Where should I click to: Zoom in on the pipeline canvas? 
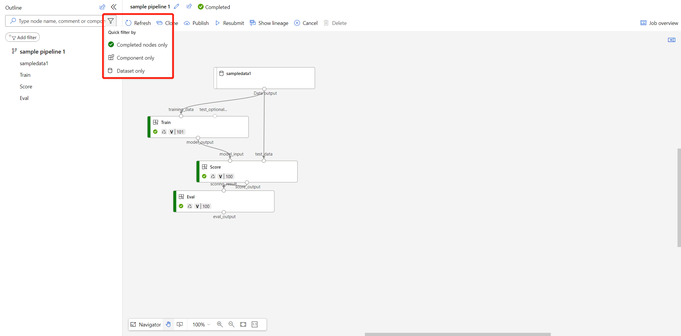pyautogui.click(x=220, y=324)
